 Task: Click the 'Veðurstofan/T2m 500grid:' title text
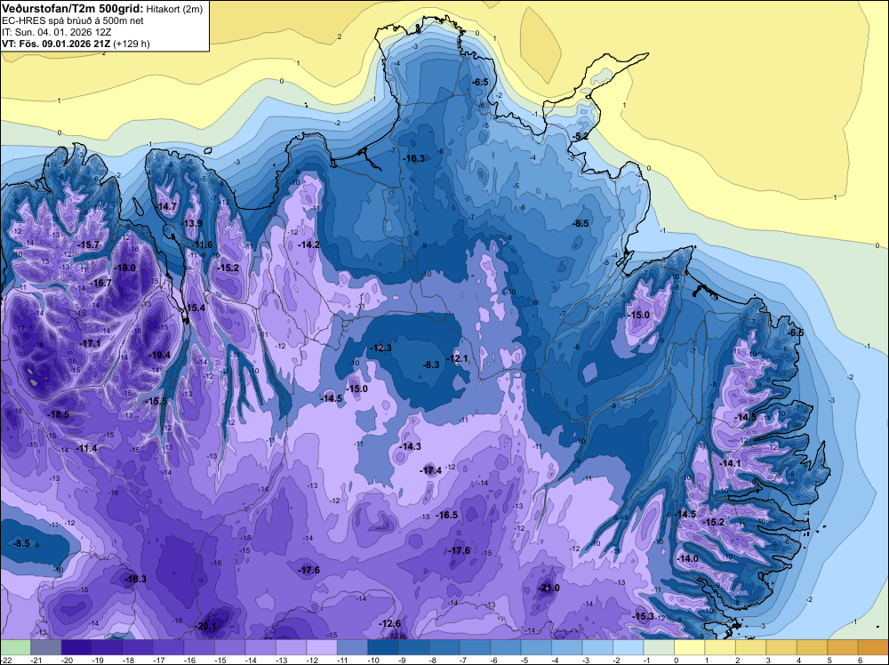click(73, 8)
